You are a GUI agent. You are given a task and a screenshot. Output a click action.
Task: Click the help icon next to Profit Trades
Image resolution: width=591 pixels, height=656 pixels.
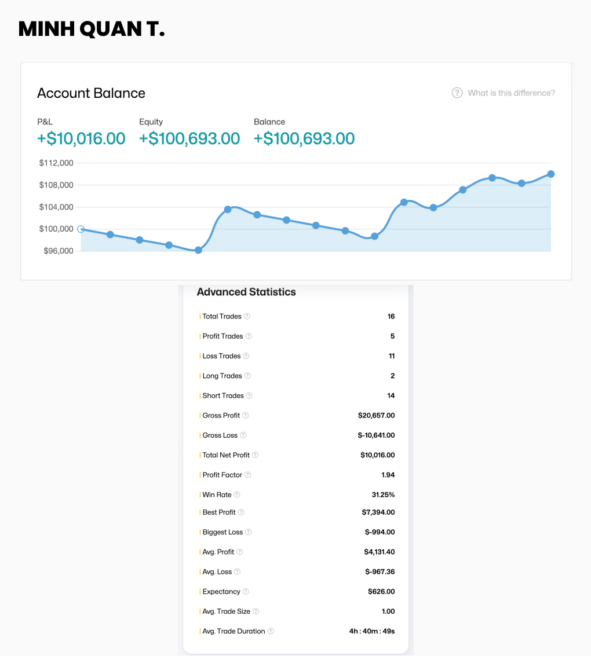point(249,336)
